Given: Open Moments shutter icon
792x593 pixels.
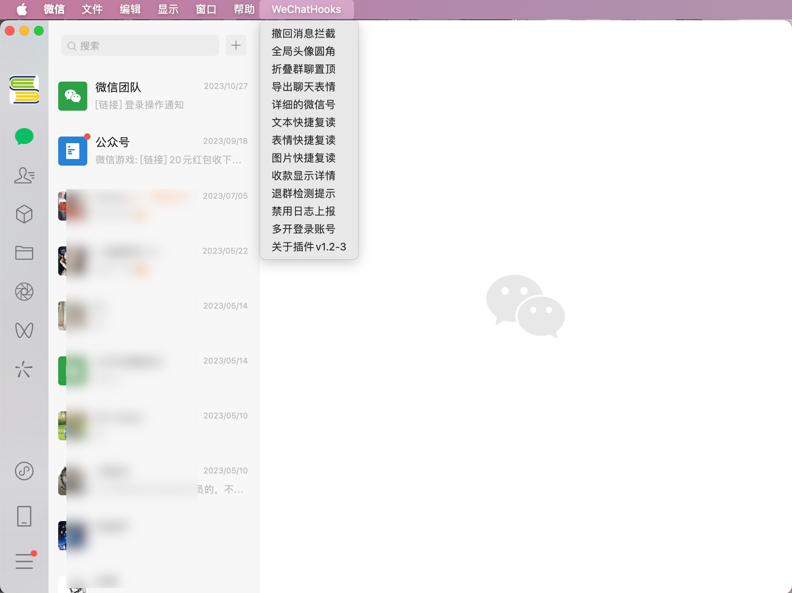Looking at the screenshot, I should (x=24, y=292).
